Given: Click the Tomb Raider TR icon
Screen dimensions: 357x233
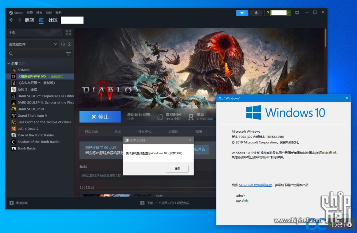Looking at the screenshot, I should (14, 148).
